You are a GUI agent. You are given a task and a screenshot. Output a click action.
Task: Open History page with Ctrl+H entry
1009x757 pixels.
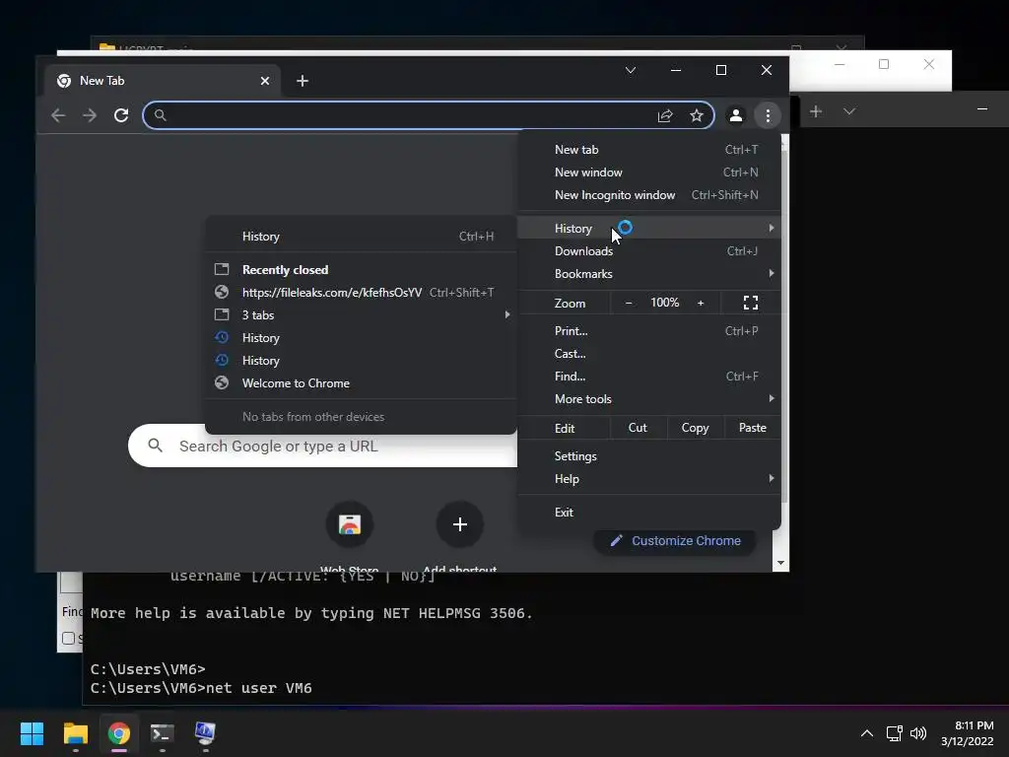coord(361,237)
